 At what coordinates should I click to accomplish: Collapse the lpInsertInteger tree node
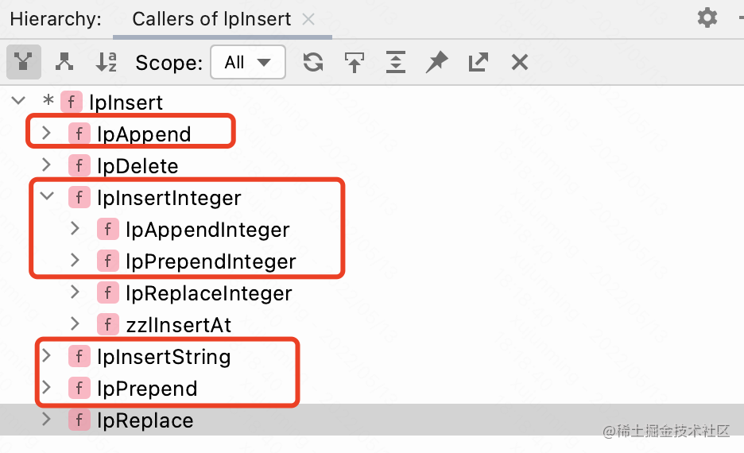[x=47, y=197]
